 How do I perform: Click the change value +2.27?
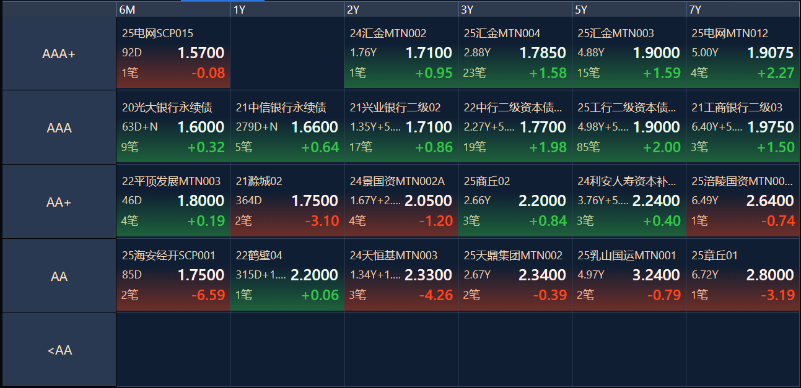pyautogui.click(x=776, y=73)
